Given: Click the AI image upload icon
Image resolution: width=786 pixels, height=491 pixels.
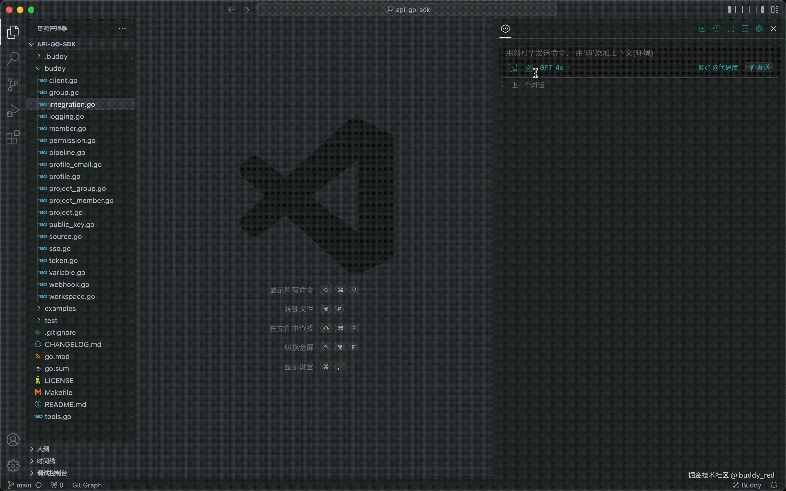Looking at the screenshot, I should coord(513,68).
